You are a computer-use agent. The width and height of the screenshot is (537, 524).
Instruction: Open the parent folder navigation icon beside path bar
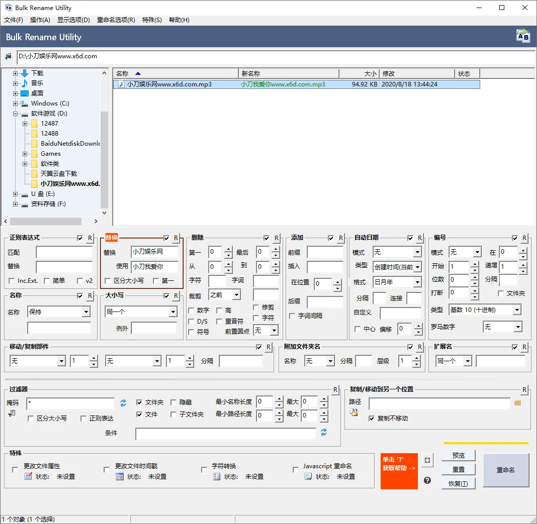click(x=8, y=56)
